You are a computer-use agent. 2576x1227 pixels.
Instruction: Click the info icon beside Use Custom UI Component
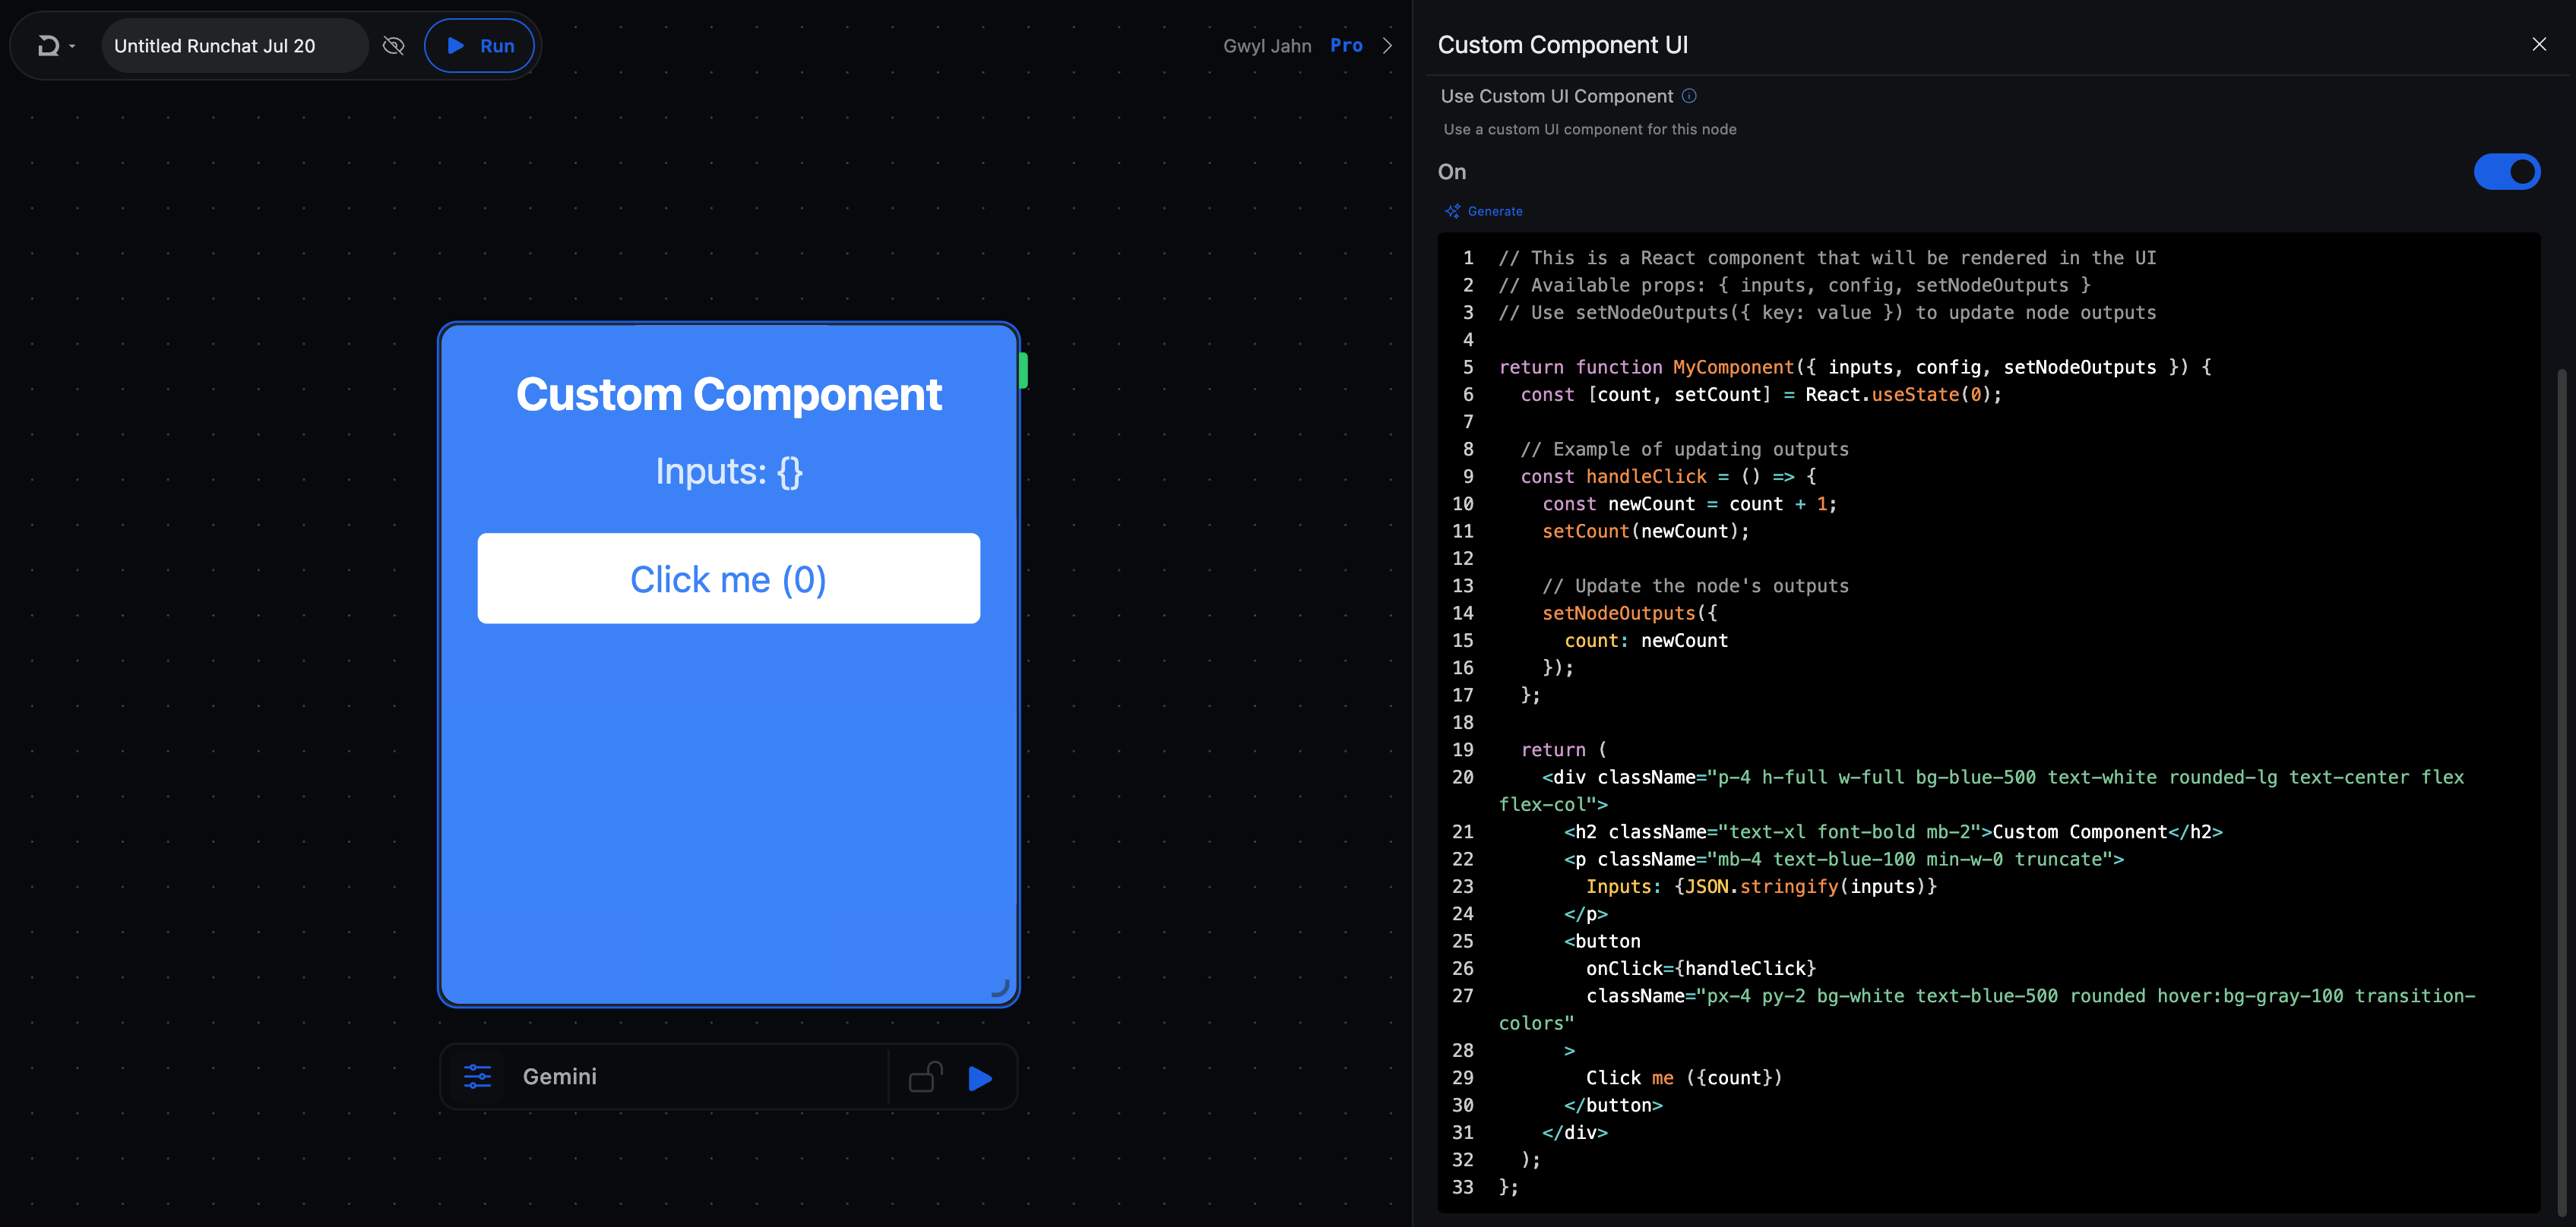click(1689, 96)
